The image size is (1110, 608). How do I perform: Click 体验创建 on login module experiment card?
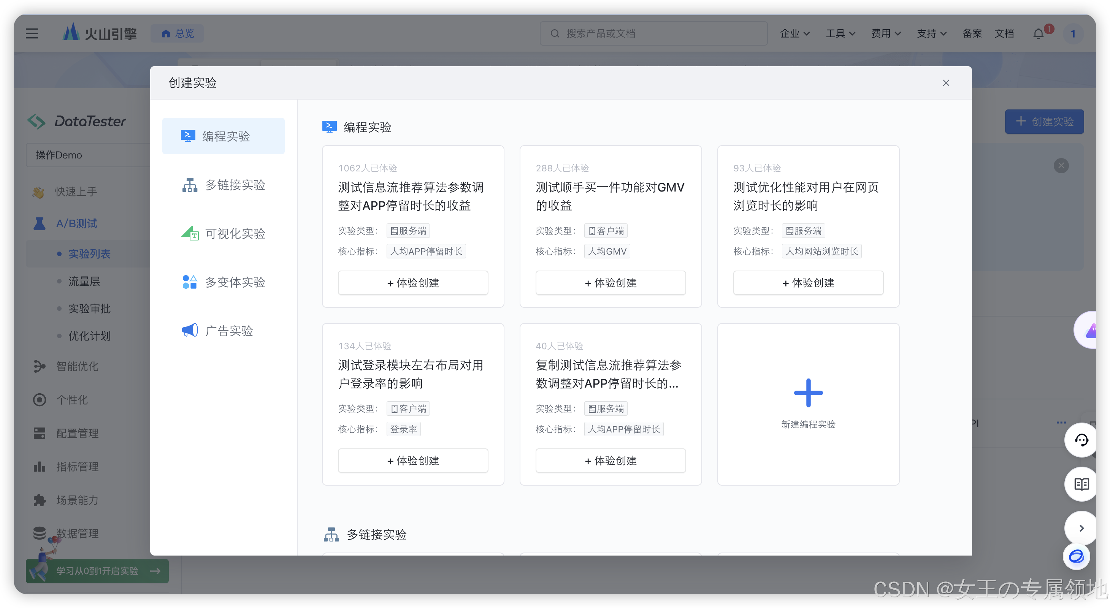tap(413, 461)
